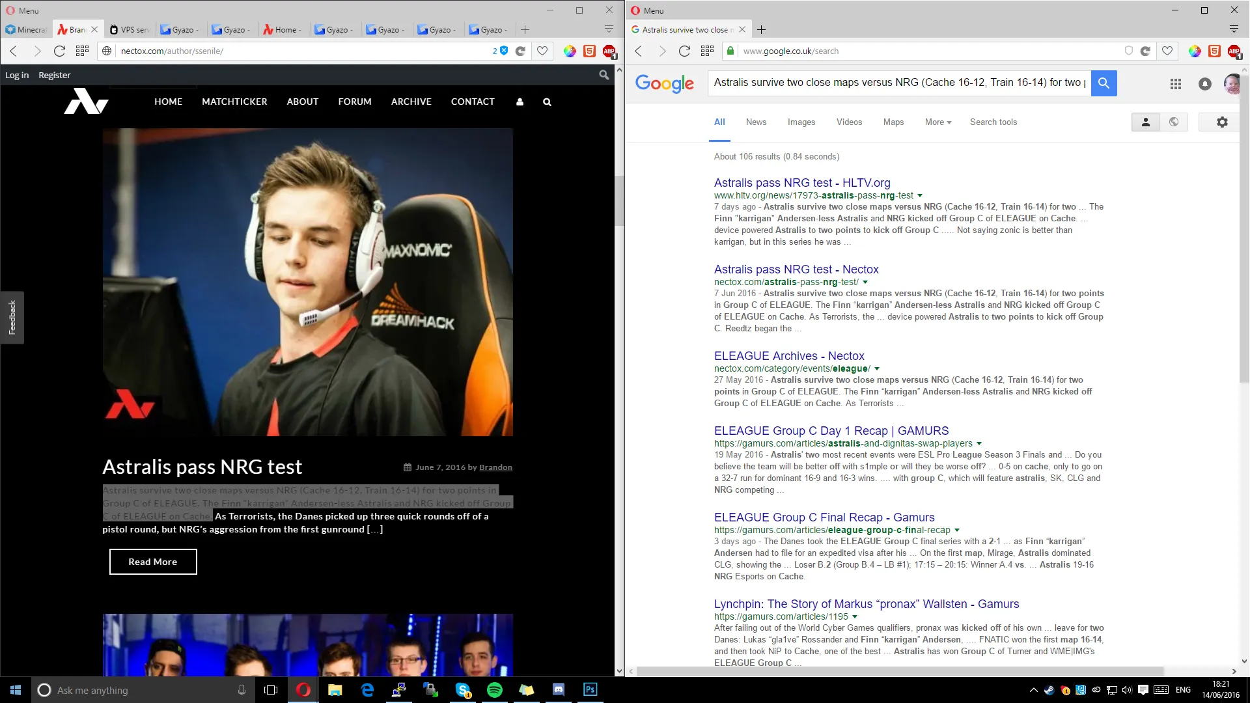Expand options arrow for nectox.com/category/events/eleague result
This screenshot has height=703, width=1250.
pyautogui.click(x=877, y=368)
